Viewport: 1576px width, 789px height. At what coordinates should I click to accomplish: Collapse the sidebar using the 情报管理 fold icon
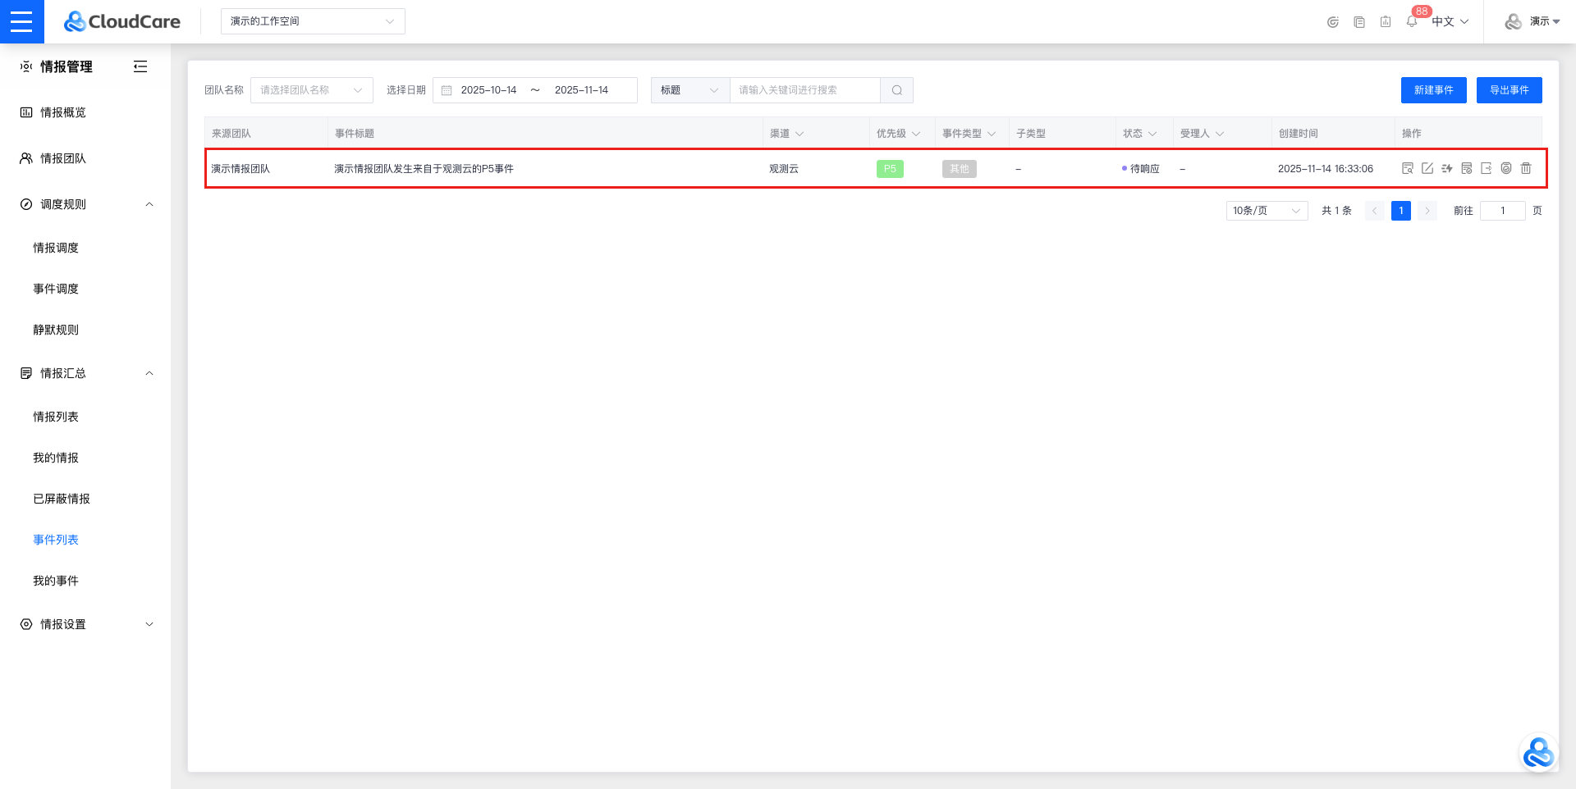[x=140, y=66]
